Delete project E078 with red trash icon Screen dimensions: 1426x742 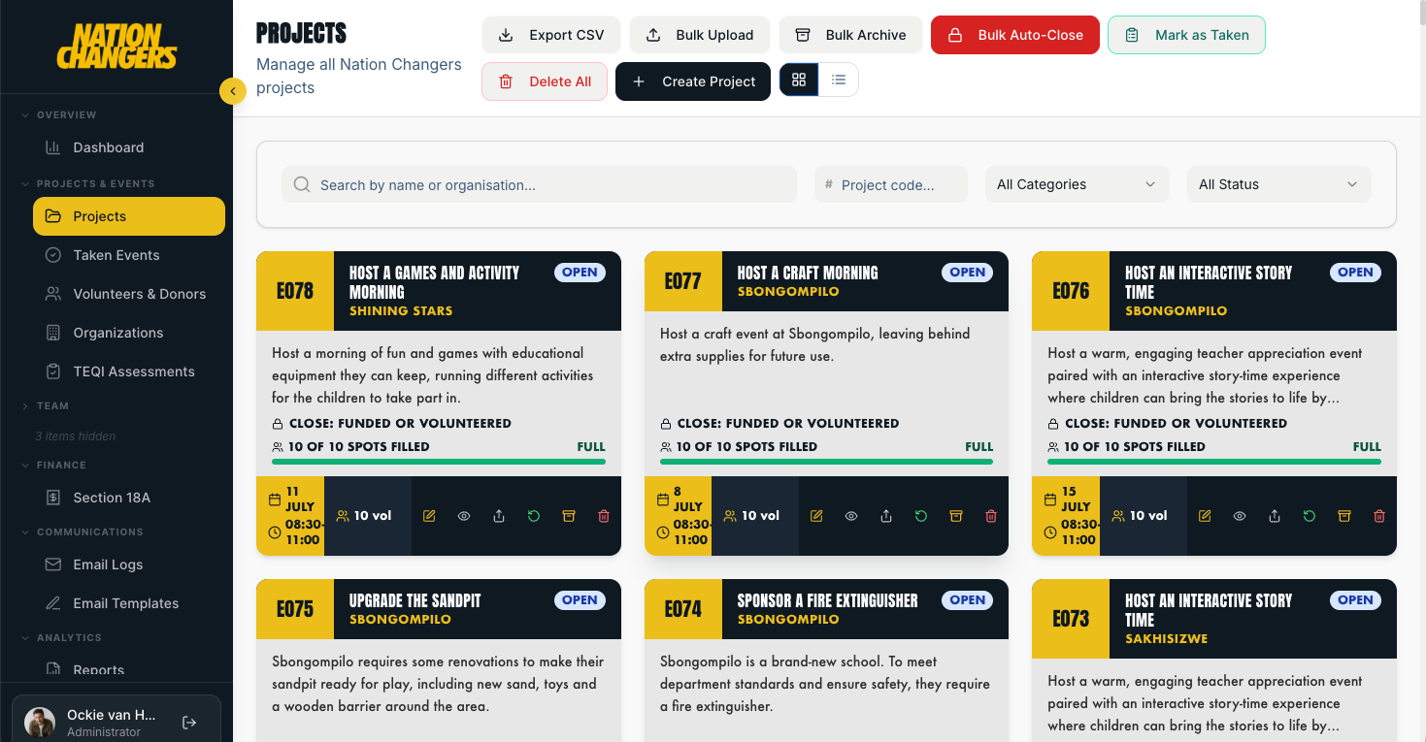(604, 516)
